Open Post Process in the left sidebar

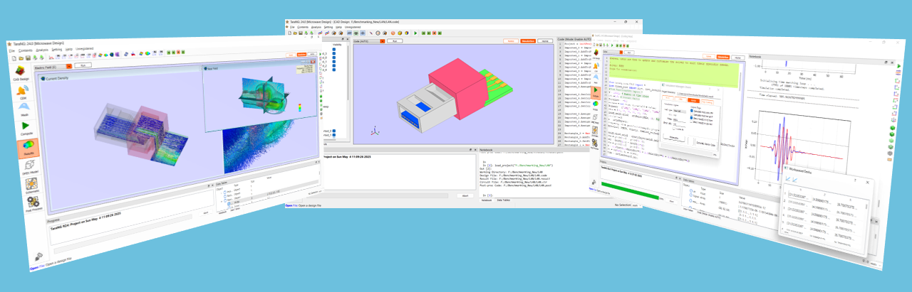tap(33, 205)
